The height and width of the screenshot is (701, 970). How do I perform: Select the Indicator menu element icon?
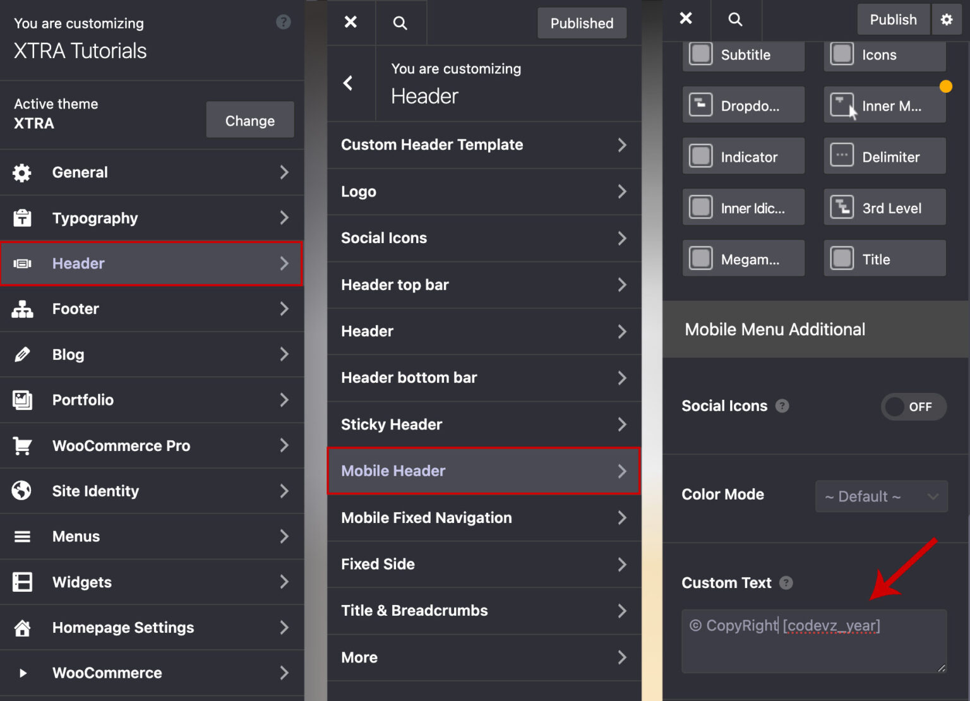click(x=700, y=156)
